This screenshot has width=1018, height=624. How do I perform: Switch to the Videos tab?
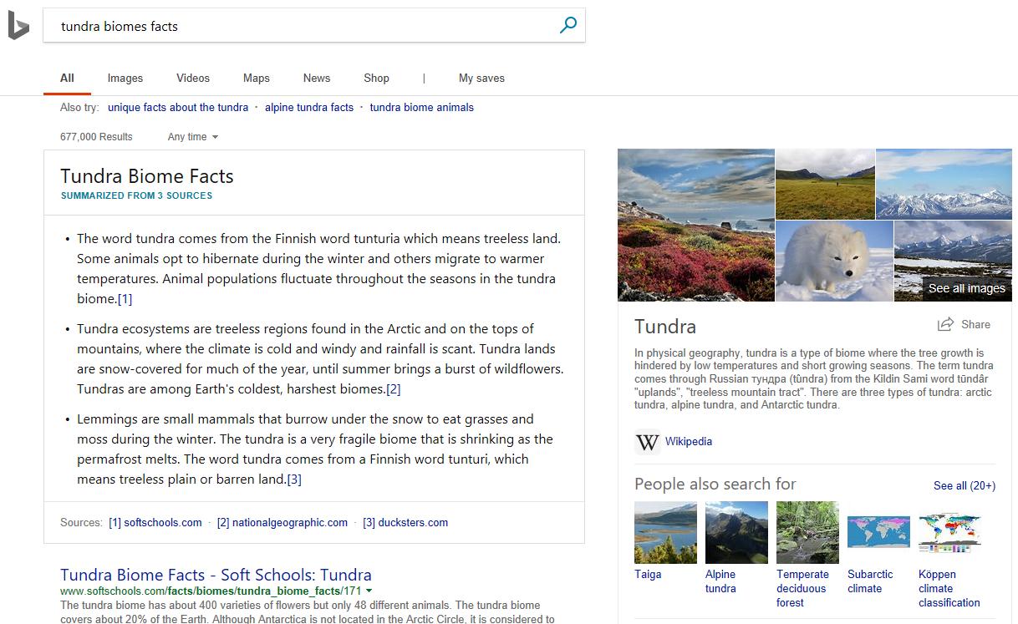193,78
